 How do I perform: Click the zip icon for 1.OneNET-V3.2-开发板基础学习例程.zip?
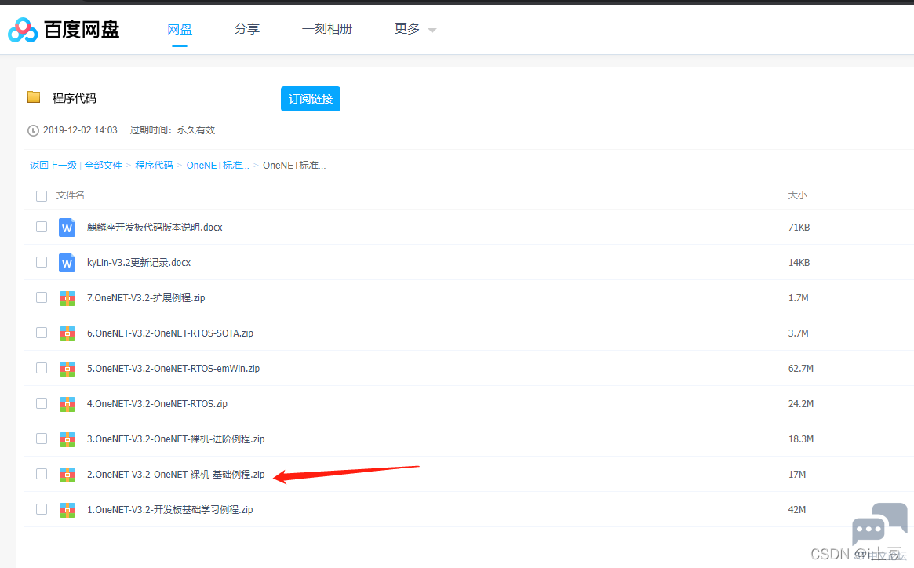pyautogui.click(x=67, y=510)
